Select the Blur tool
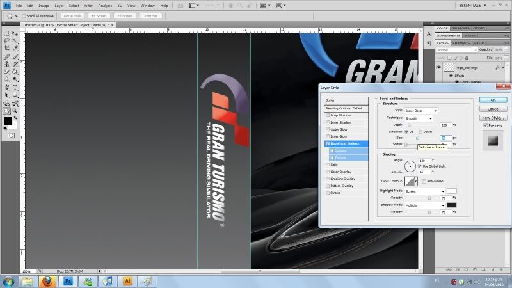512x288 pixels. tap(7, 79)
